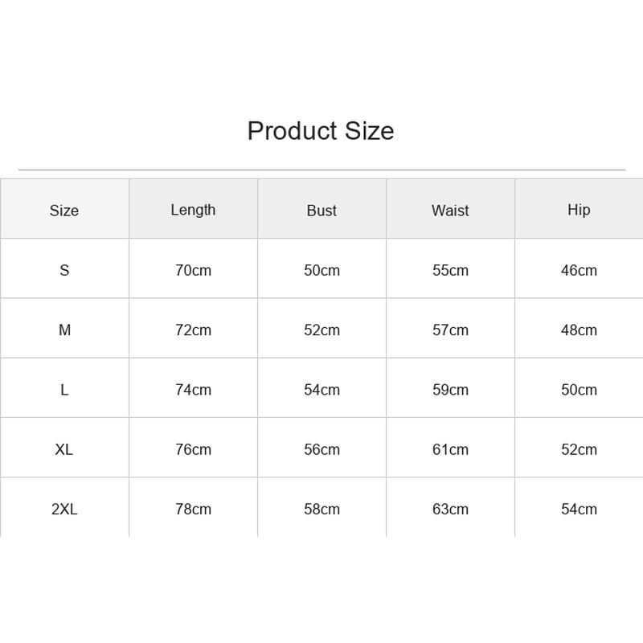Select the Bust column header
The height and width of the screenshot is (643, 643).
(321, 211)
